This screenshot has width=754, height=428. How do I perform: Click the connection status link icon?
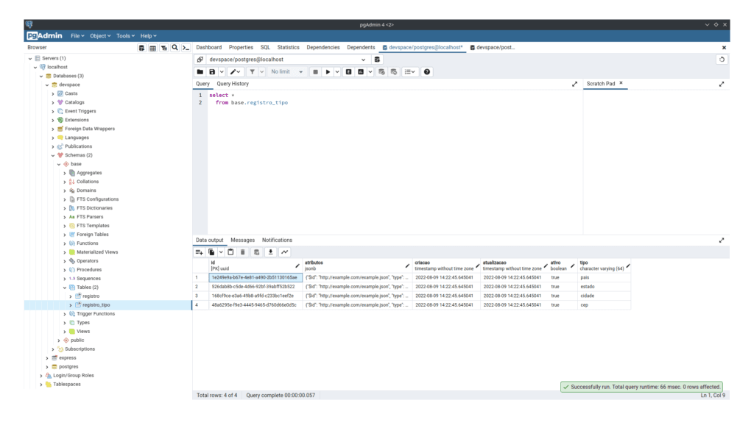pyautogui.click(x=200, y=60)
